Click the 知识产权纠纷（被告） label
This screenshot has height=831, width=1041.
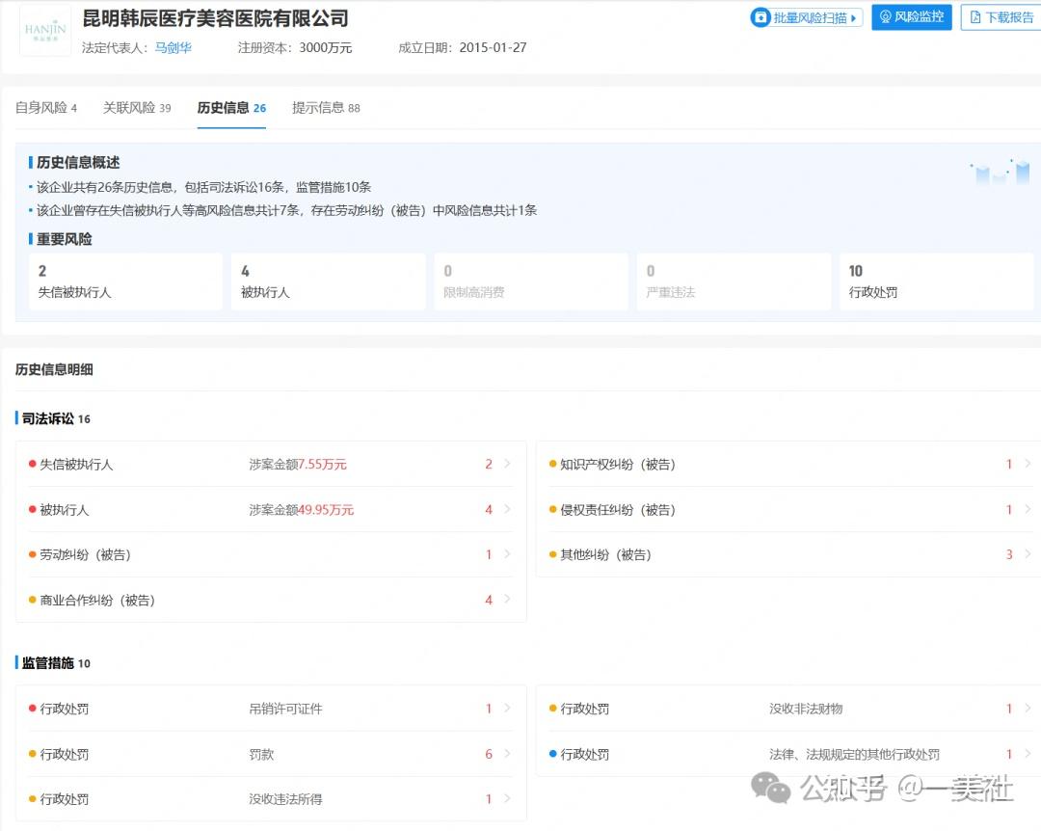[618, 465]
